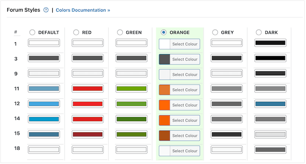Click the Grey column row 1 white color field
The width and height of the screenshot is (306, 164).
[x=226, y=43]
